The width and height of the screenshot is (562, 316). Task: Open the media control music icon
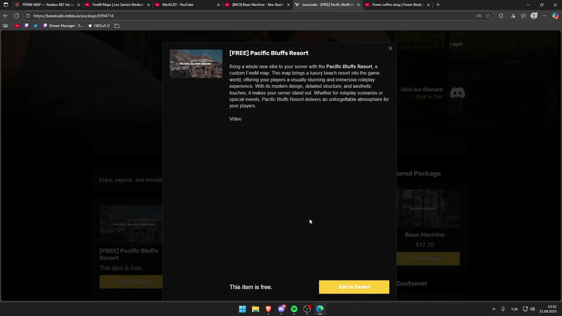click(513, 16)
